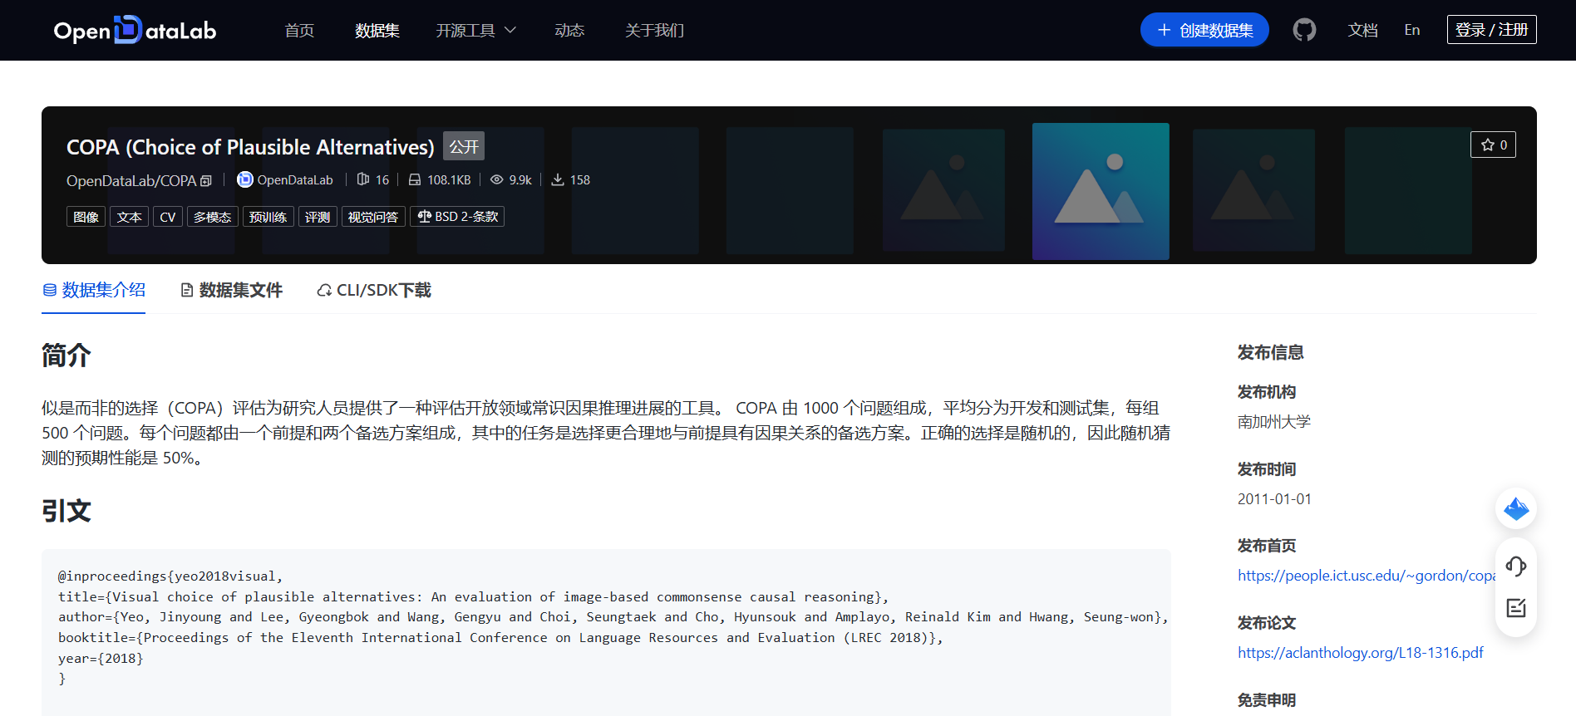The width and height of the screenshot is (1576, 716).
Task: Switch to 数据集文件 tab
Action: 232,290
